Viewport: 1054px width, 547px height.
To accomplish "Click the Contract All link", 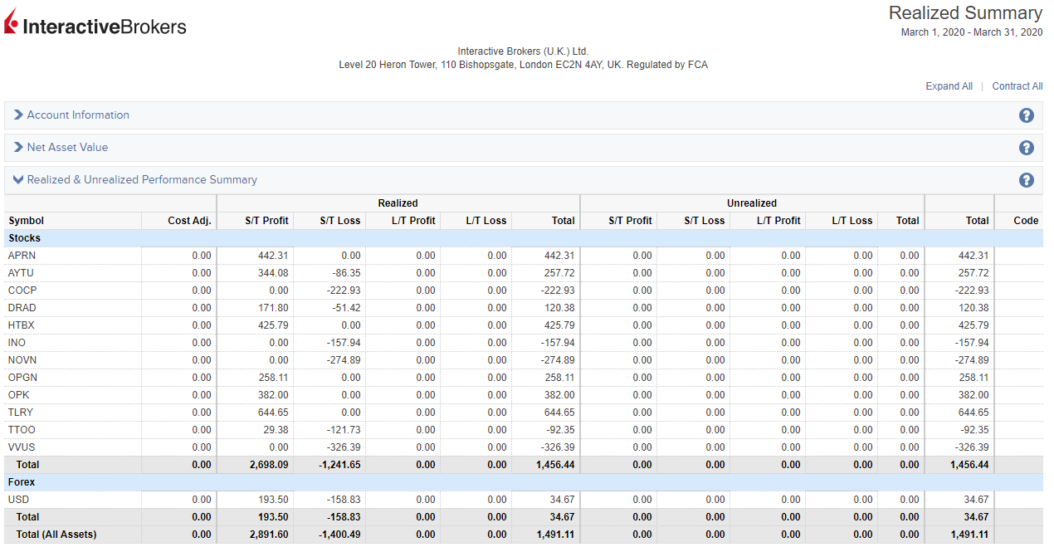I will pyautogui.click(x=1017, y=86).
